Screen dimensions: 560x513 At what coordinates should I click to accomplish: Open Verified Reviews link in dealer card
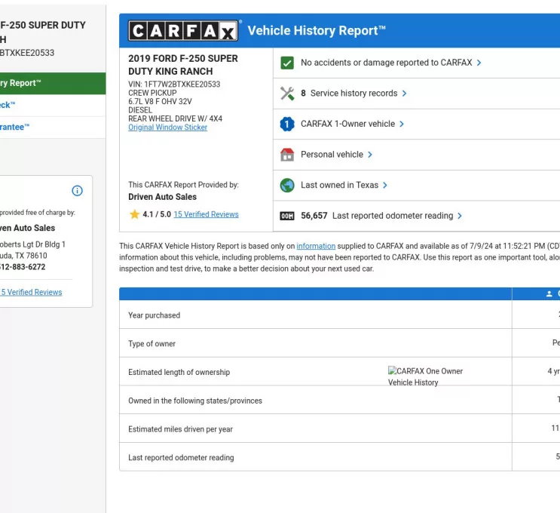(31, 292)
